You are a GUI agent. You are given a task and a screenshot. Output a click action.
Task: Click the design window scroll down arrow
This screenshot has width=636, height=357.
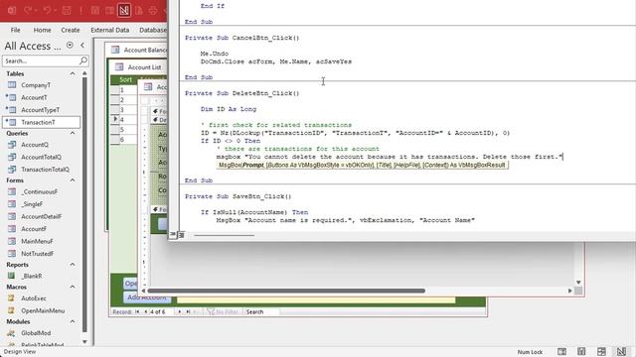578,282
